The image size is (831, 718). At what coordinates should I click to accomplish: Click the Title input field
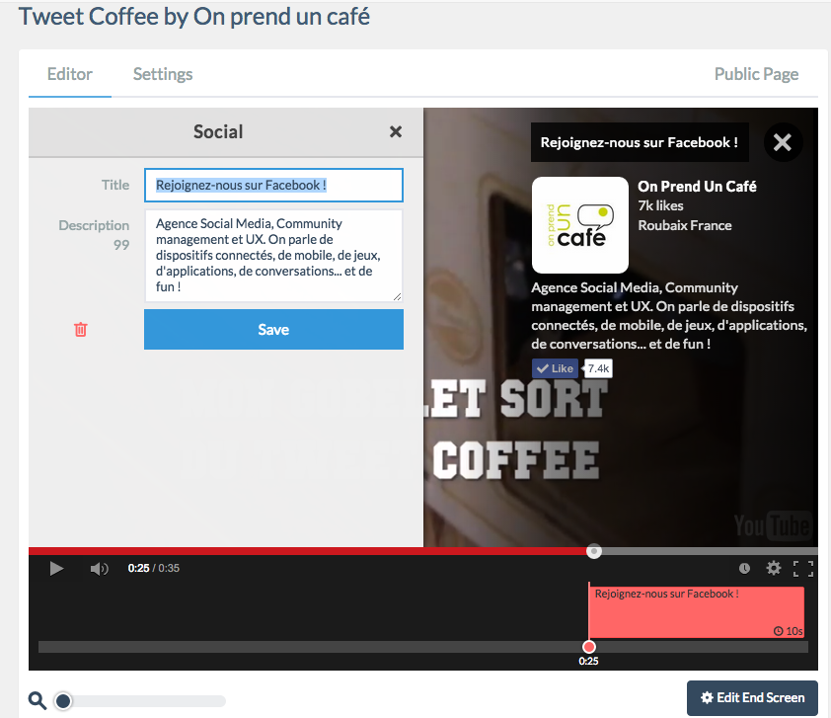(273, 185)
